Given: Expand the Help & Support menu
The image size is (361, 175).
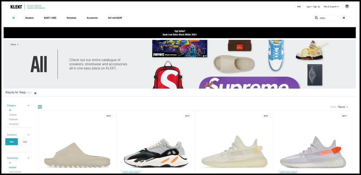Looking at the screenshot, I should (331, 6).
